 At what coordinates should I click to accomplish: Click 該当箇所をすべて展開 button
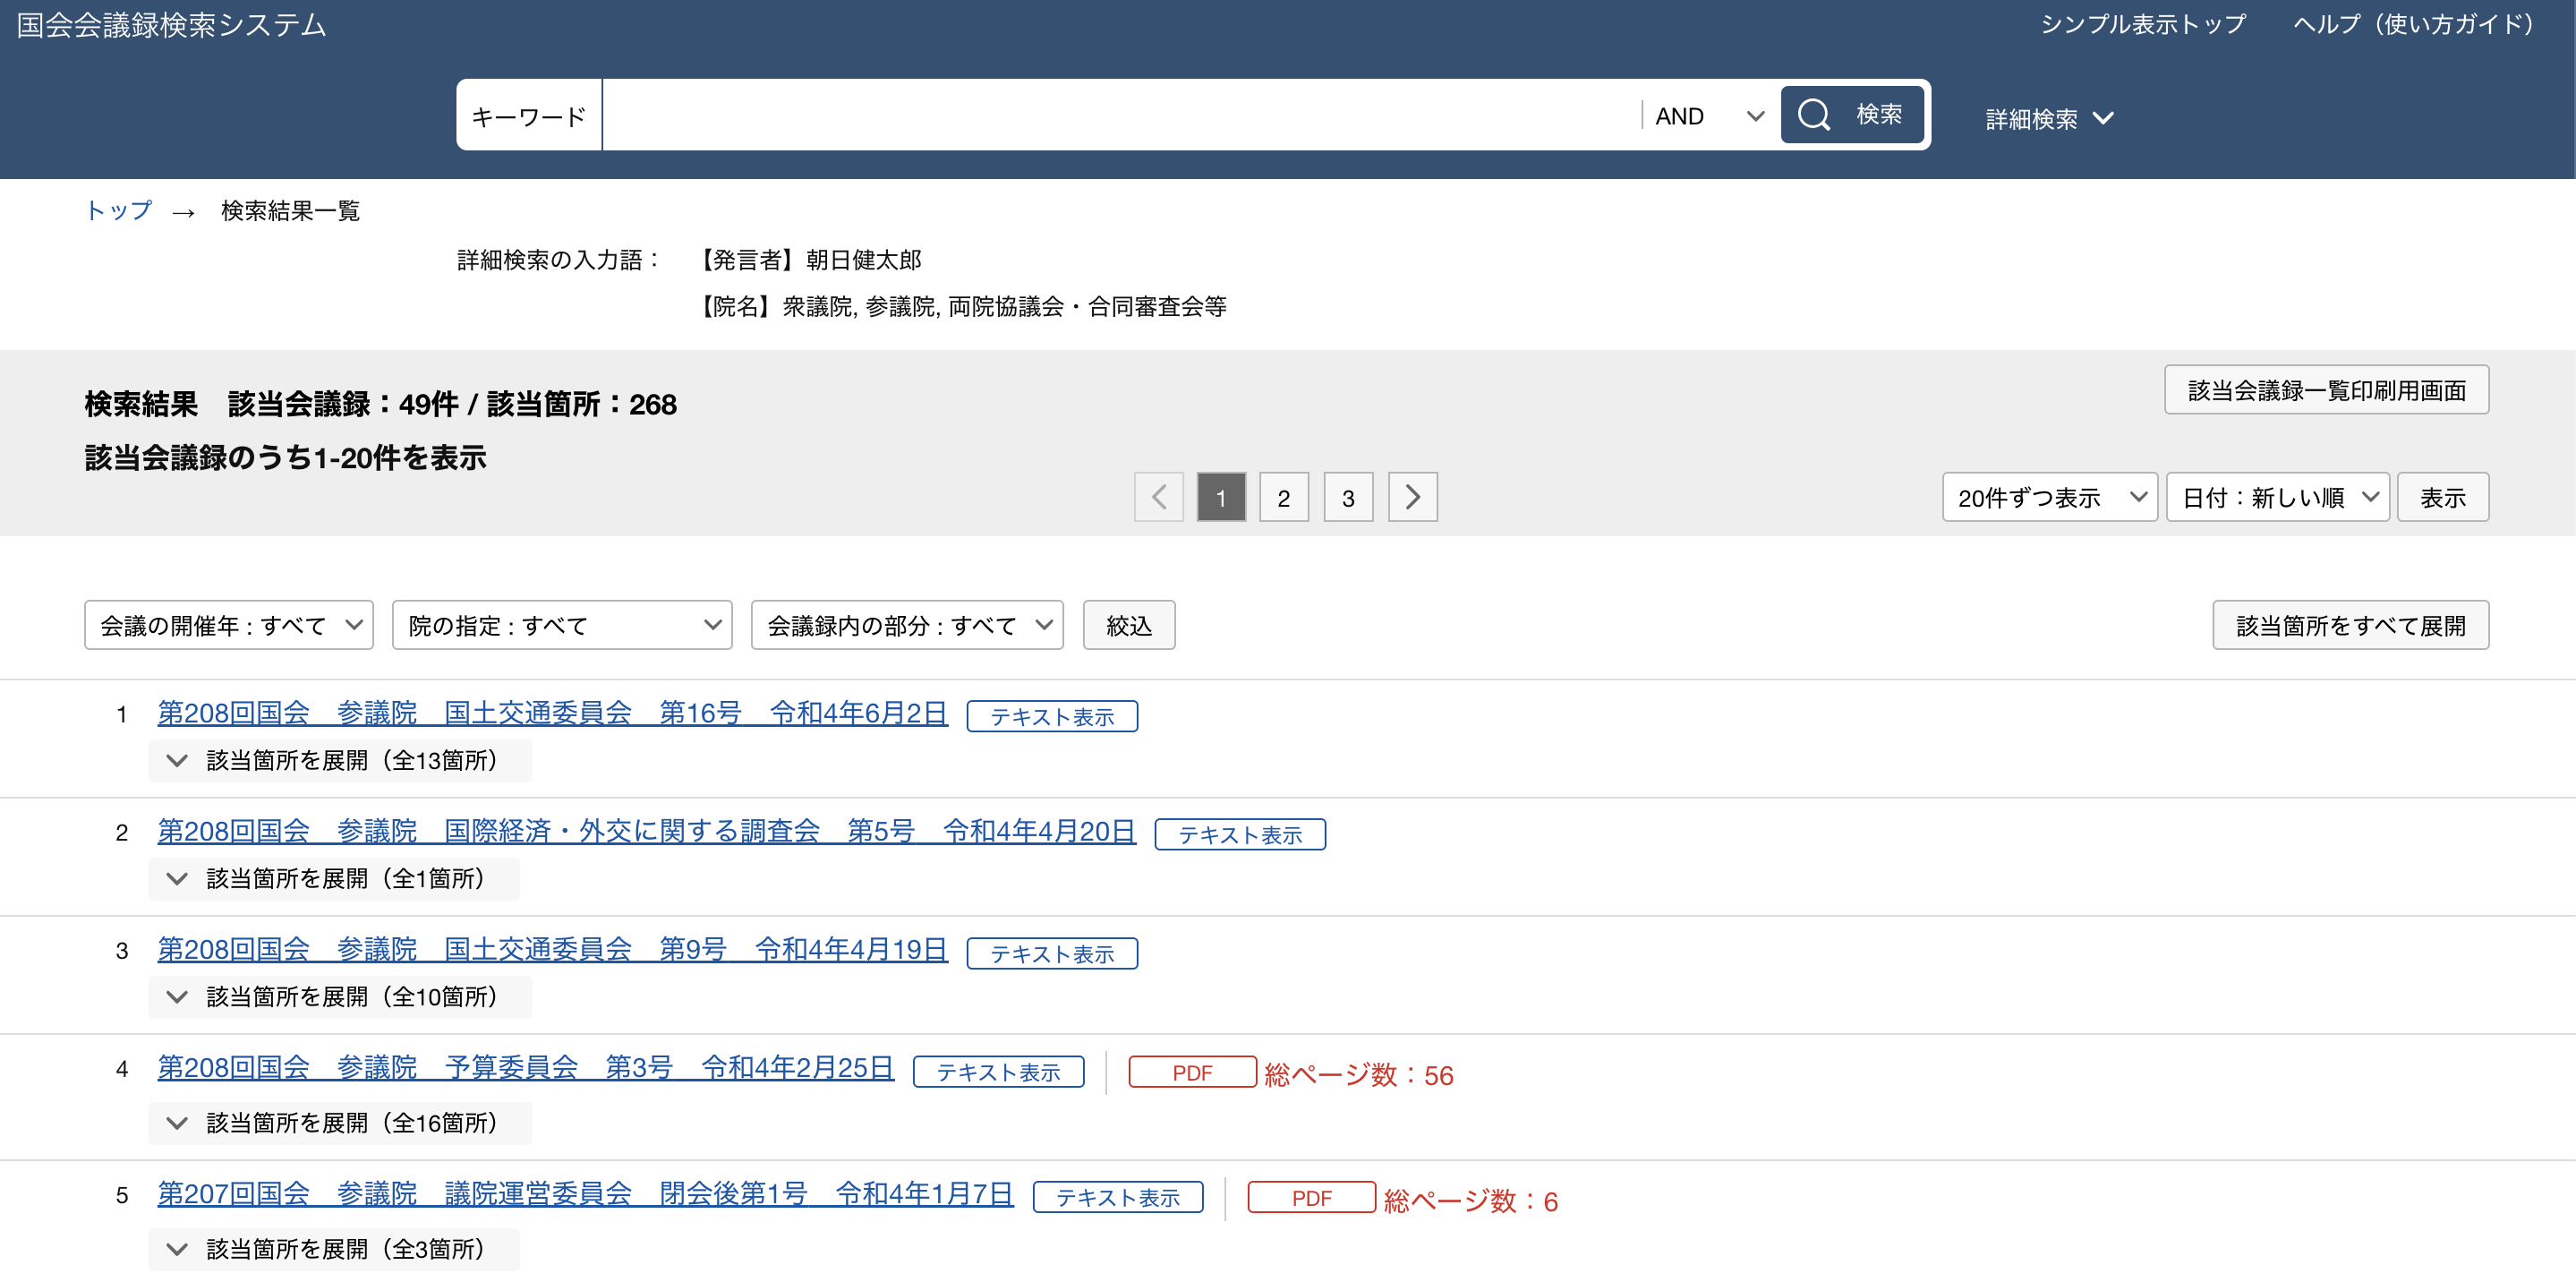tap(2350, 625)
